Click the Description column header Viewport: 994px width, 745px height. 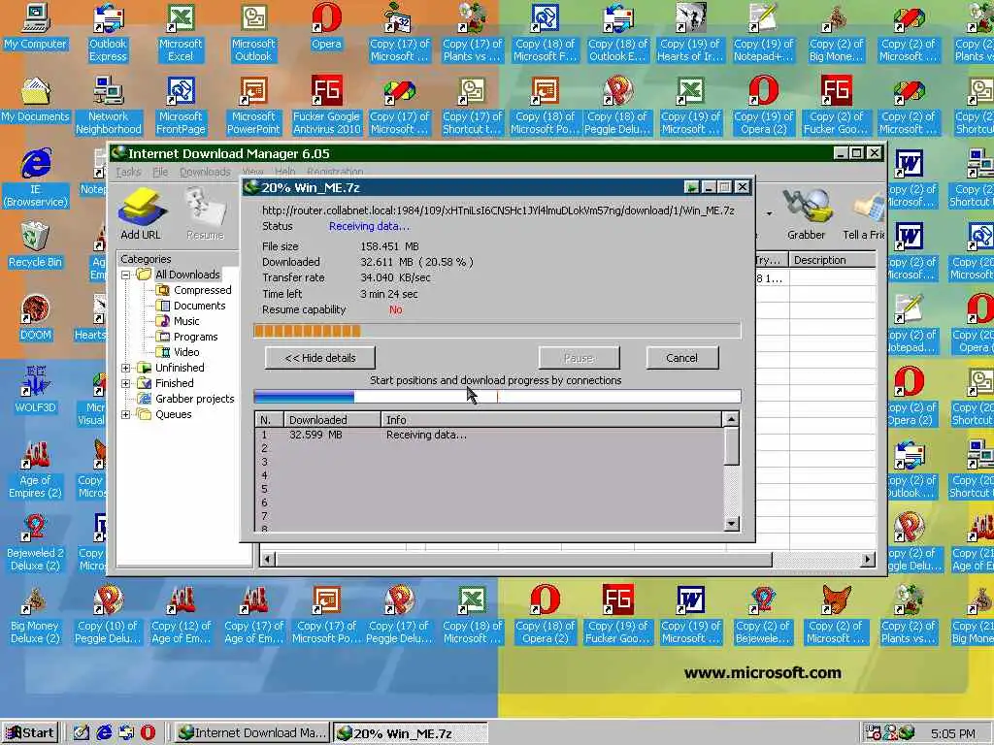832,260
